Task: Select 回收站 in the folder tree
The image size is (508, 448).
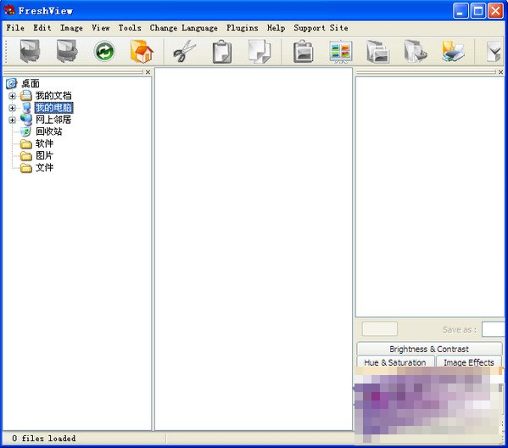Action: coord(49,132)
